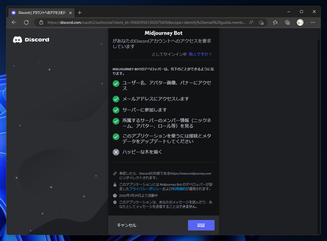The height and width of the screenshot is (241, 327).
Task: Click gray X icon for ハッピーな木を描く
Action: pos(116,152)
